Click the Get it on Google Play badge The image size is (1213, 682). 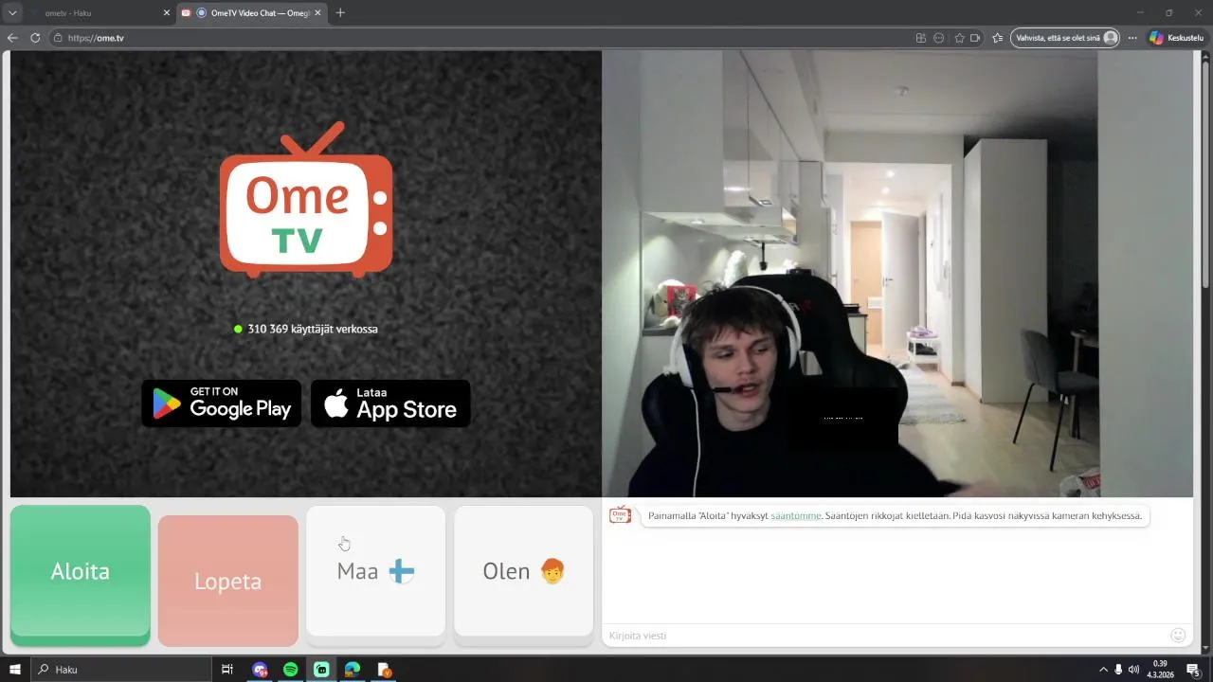click(x=221, y=404)
